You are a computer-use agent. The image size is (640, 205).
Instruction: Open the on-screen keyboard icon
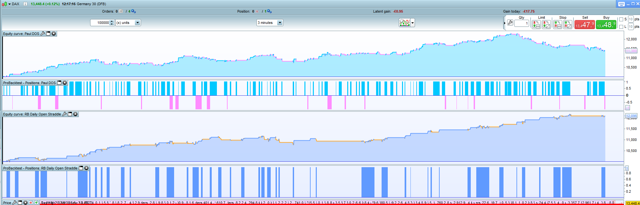[621, 4]
